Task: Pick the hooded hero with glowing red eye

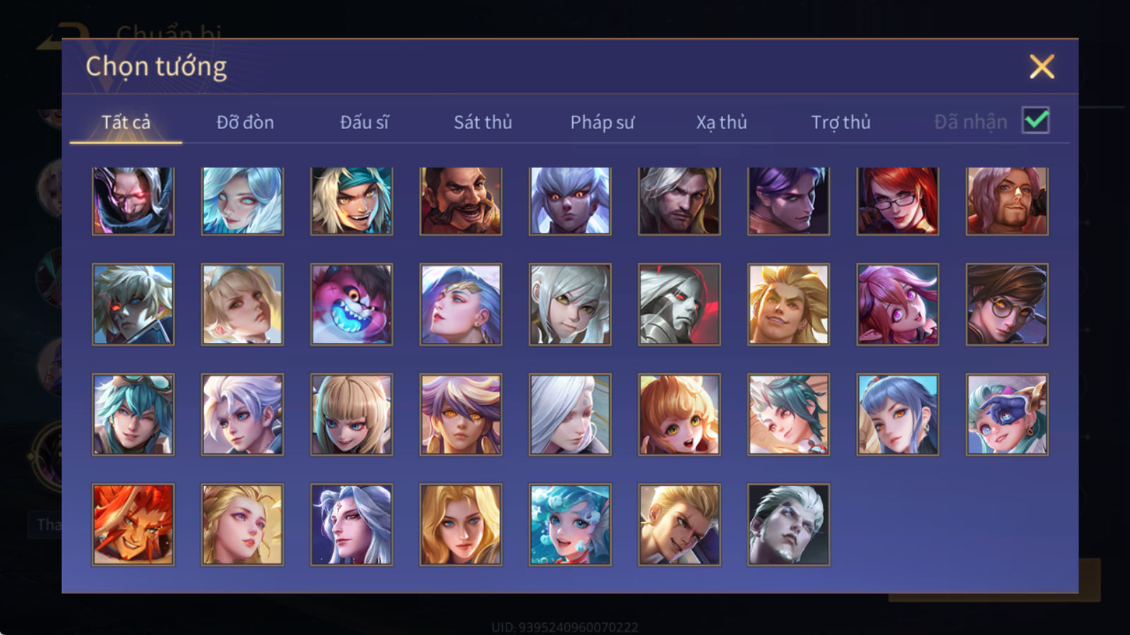Action: point(133,201)
